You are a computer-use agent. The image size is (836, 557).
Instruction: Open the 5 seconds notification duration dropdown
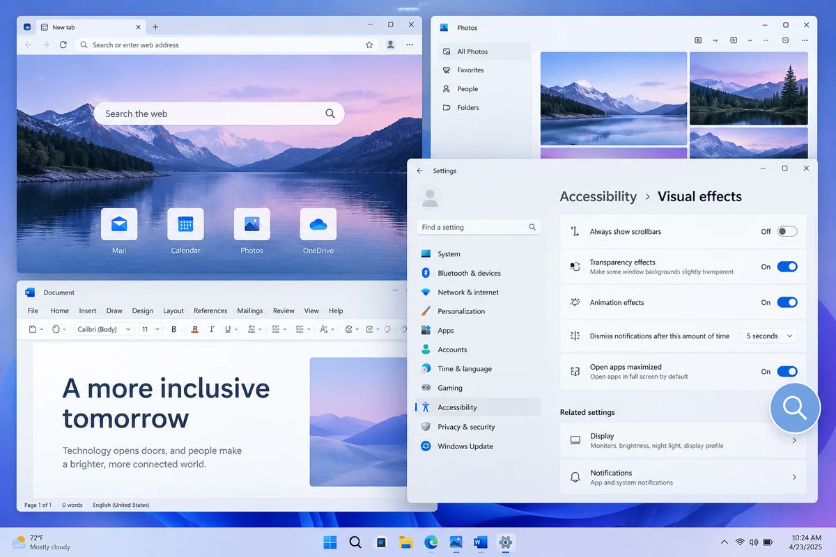pyautogui.click(x=769, y=336)
